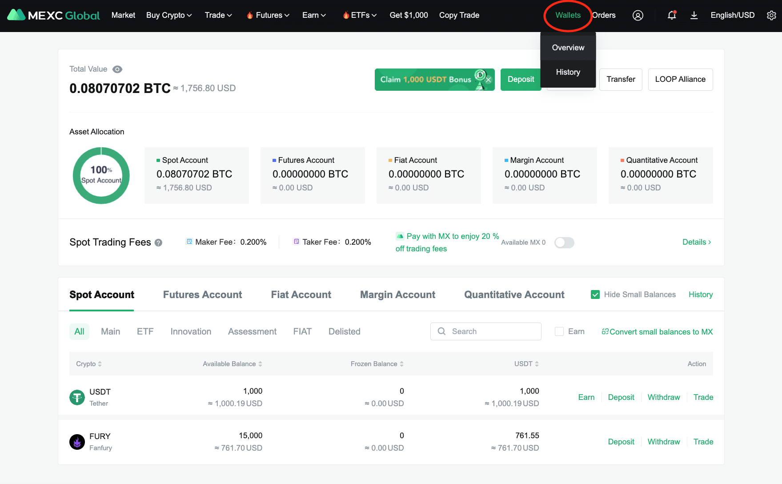This screenshot has height=484, width=782.
Task: Click the MEXC Global logo
Action: (54, 15)
